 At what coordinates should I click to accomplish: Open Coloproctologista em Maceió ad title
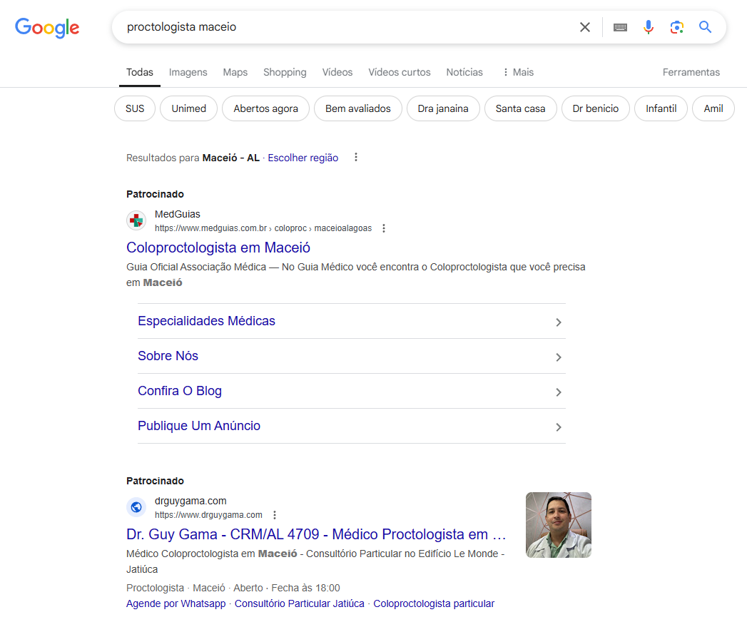(218, 248)
